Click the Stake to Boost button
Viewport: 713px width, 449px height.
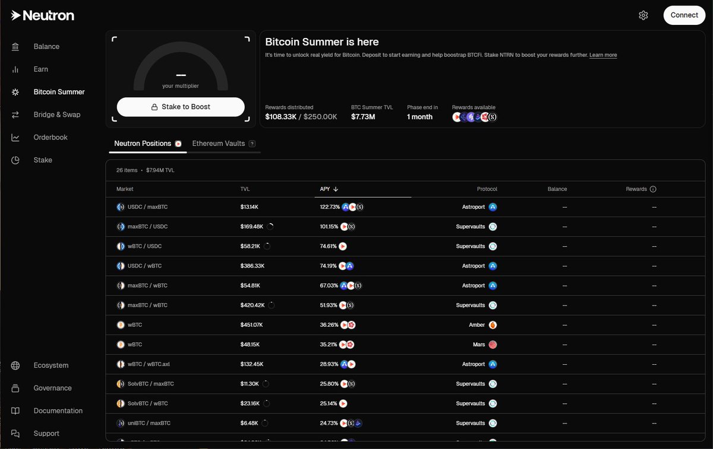click(181, 107)
